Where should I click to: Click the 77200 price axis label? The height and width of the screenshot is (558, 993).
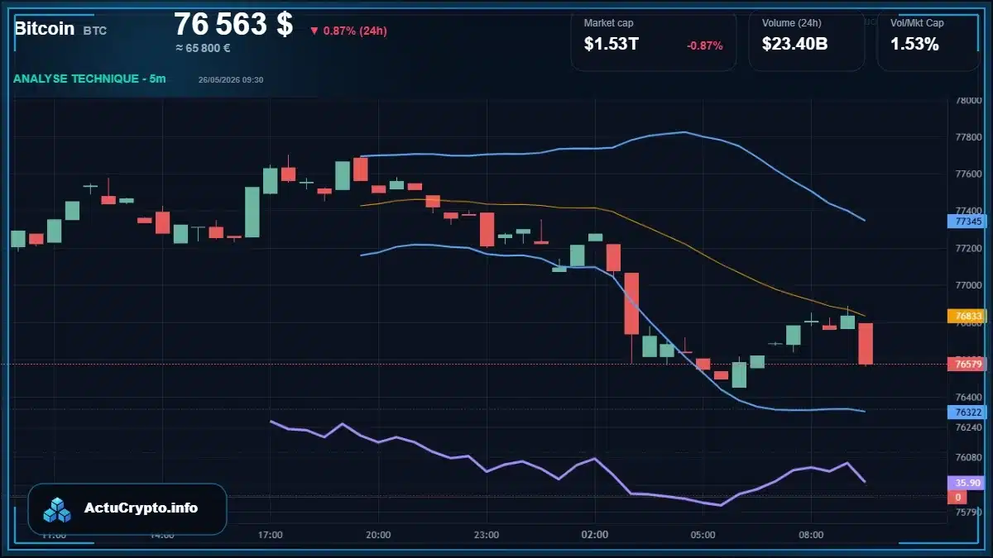pos(968,248)
